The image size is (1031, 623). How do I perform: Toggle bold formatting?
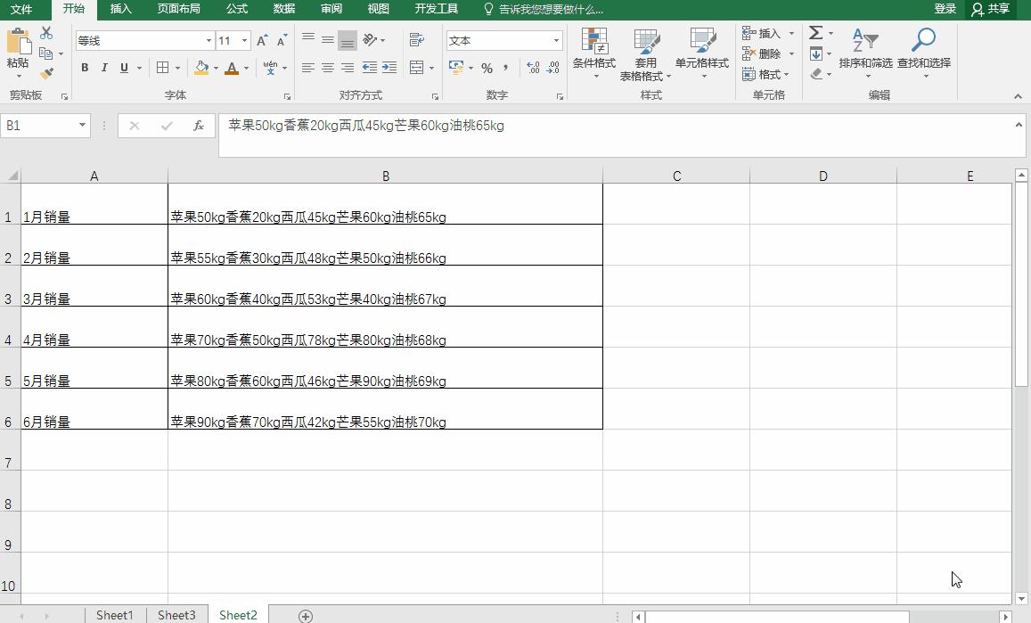[x=84, y=67]
